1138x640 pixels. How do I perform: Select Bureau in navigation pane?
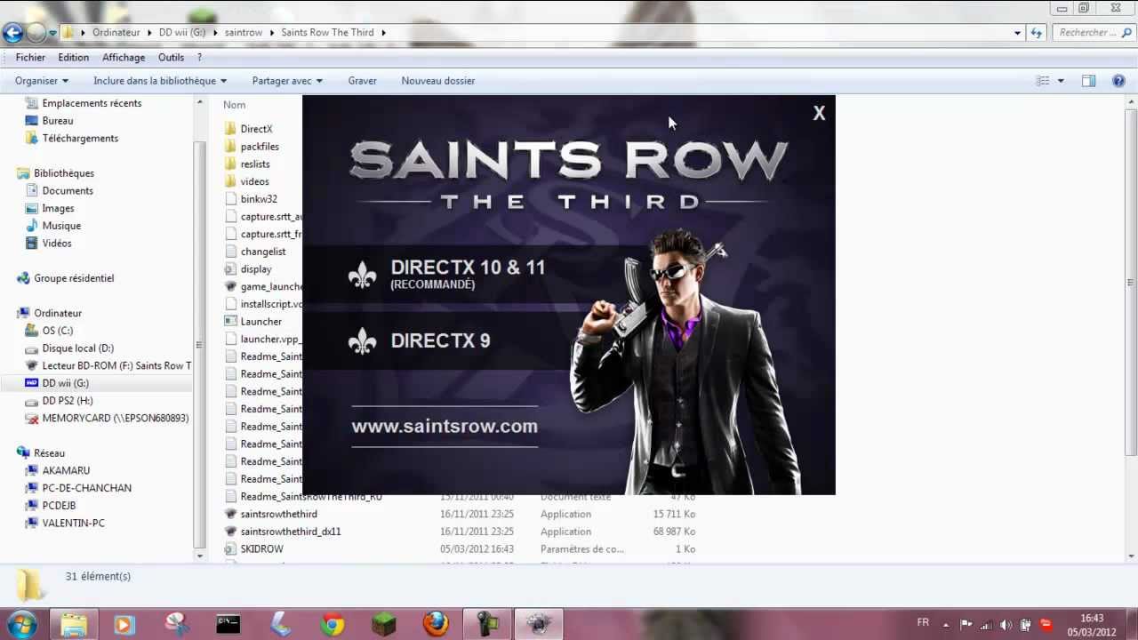[49, 120]
